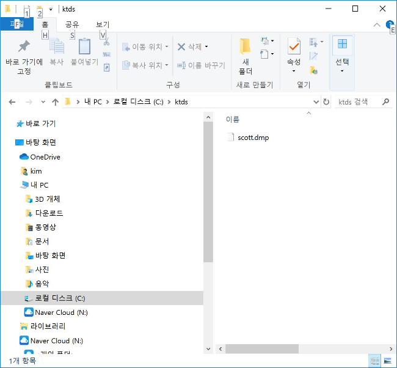Click ktds in the address bar
This screenshot has height=368, width=397.
point(181,102)
